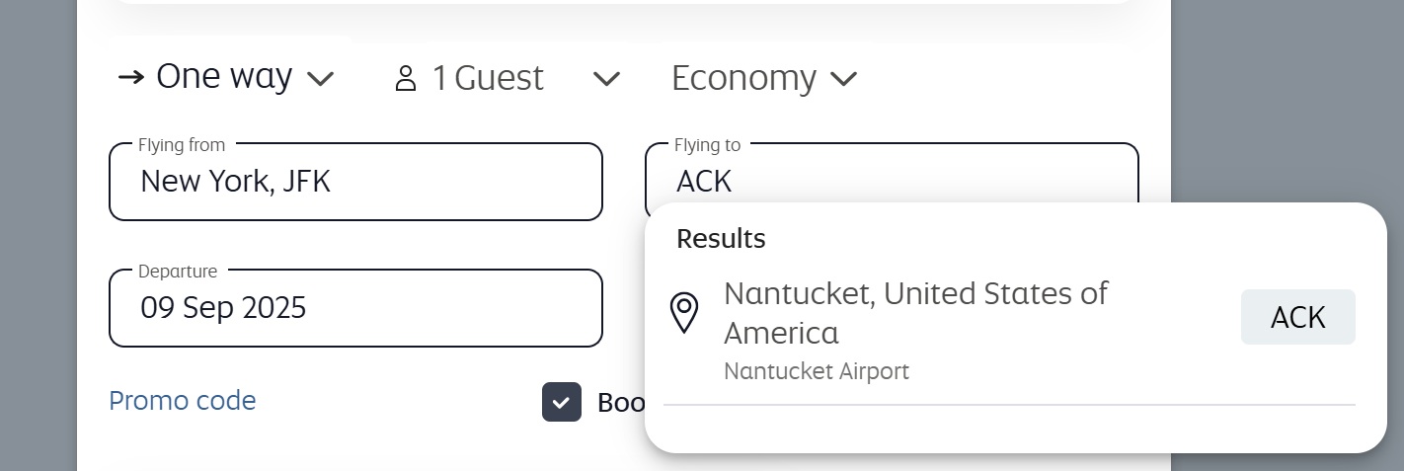Image resolution: width=1404 pixels, height=471 pixels.
Task: Click the location pin icon in Results
Action: tap(684, 314)
